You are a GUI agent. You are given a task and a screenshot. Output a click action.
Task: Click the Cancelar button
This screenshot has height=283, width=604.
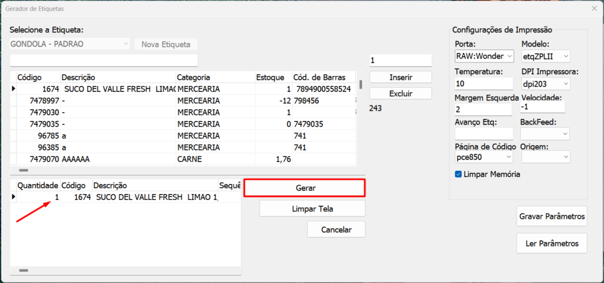click(336, 229)
